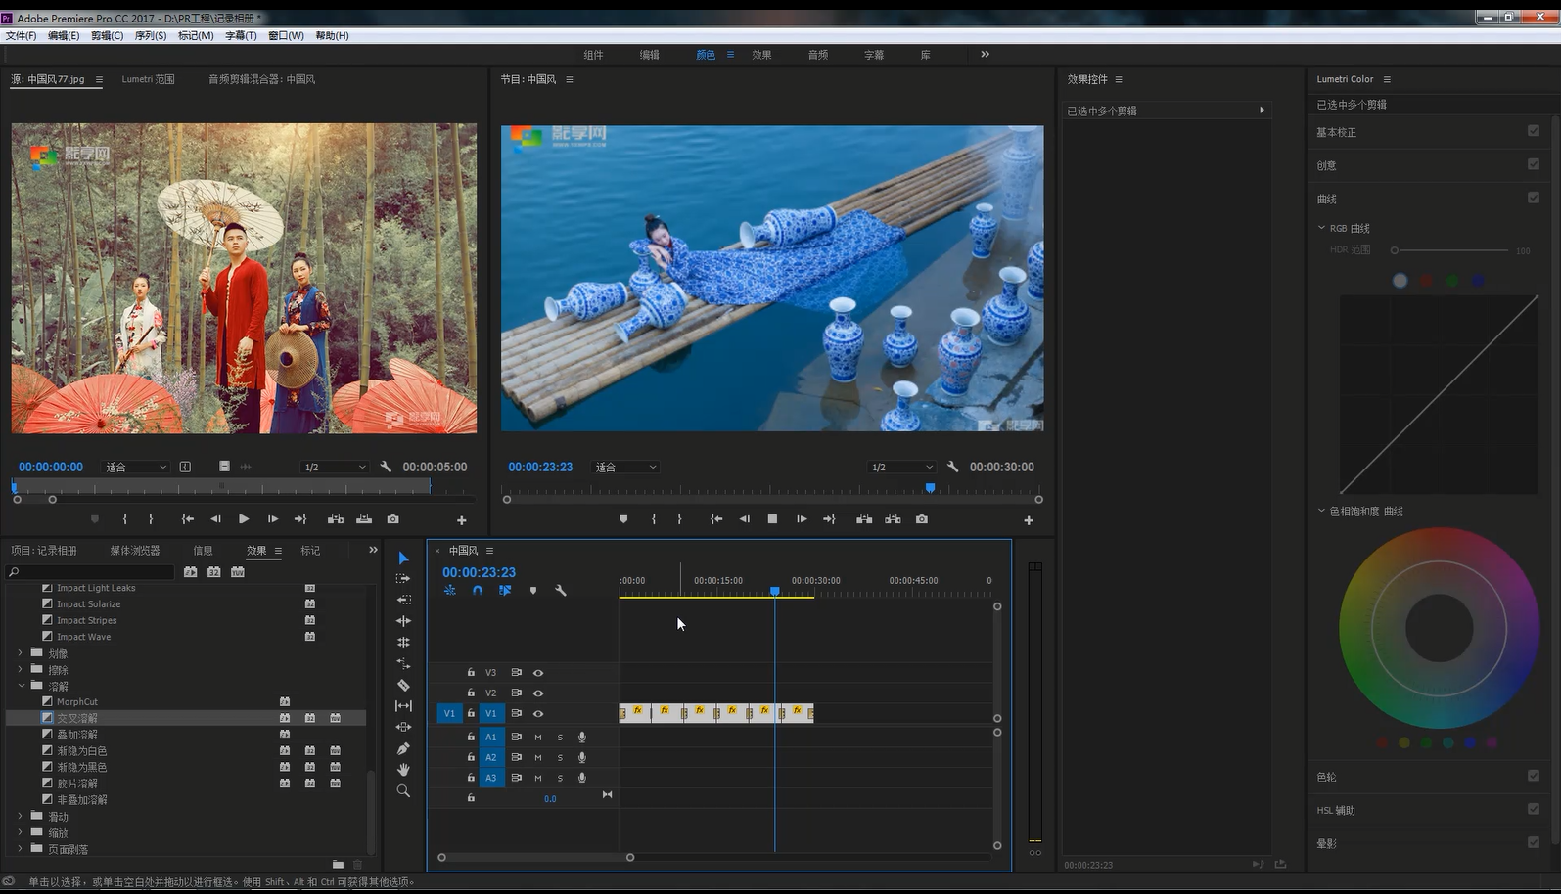Image resolution: width=1561 pixels, height=894 pixels.
Task: Select the Track Select Forward tool
Action: click(x=403, y=579)
